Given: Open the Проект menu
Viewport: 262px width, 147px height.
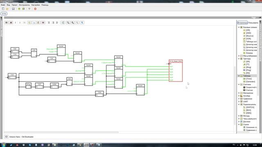Looking at the screenshot, I should tap(14, 5).
